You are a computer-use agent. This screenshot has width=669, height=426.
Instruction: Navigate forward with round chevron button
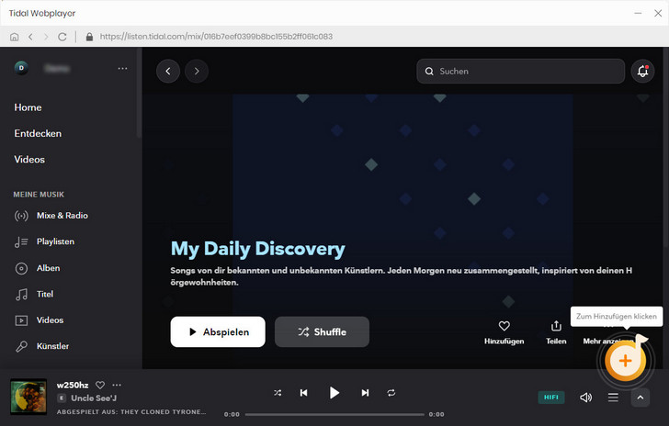click(197, 72)
